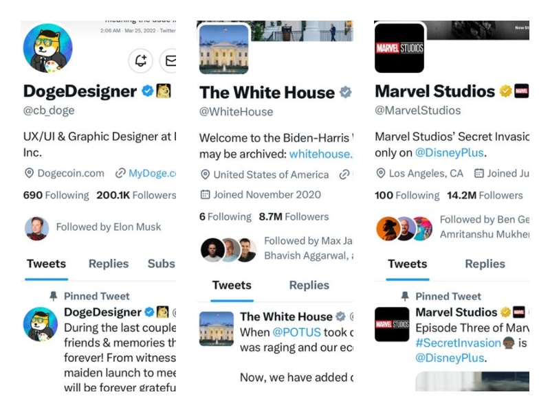Open The White House profile picture
Image resolution: width=550 pixels, height=412 pixels.
pyautogui.click(x=223, y=49)
